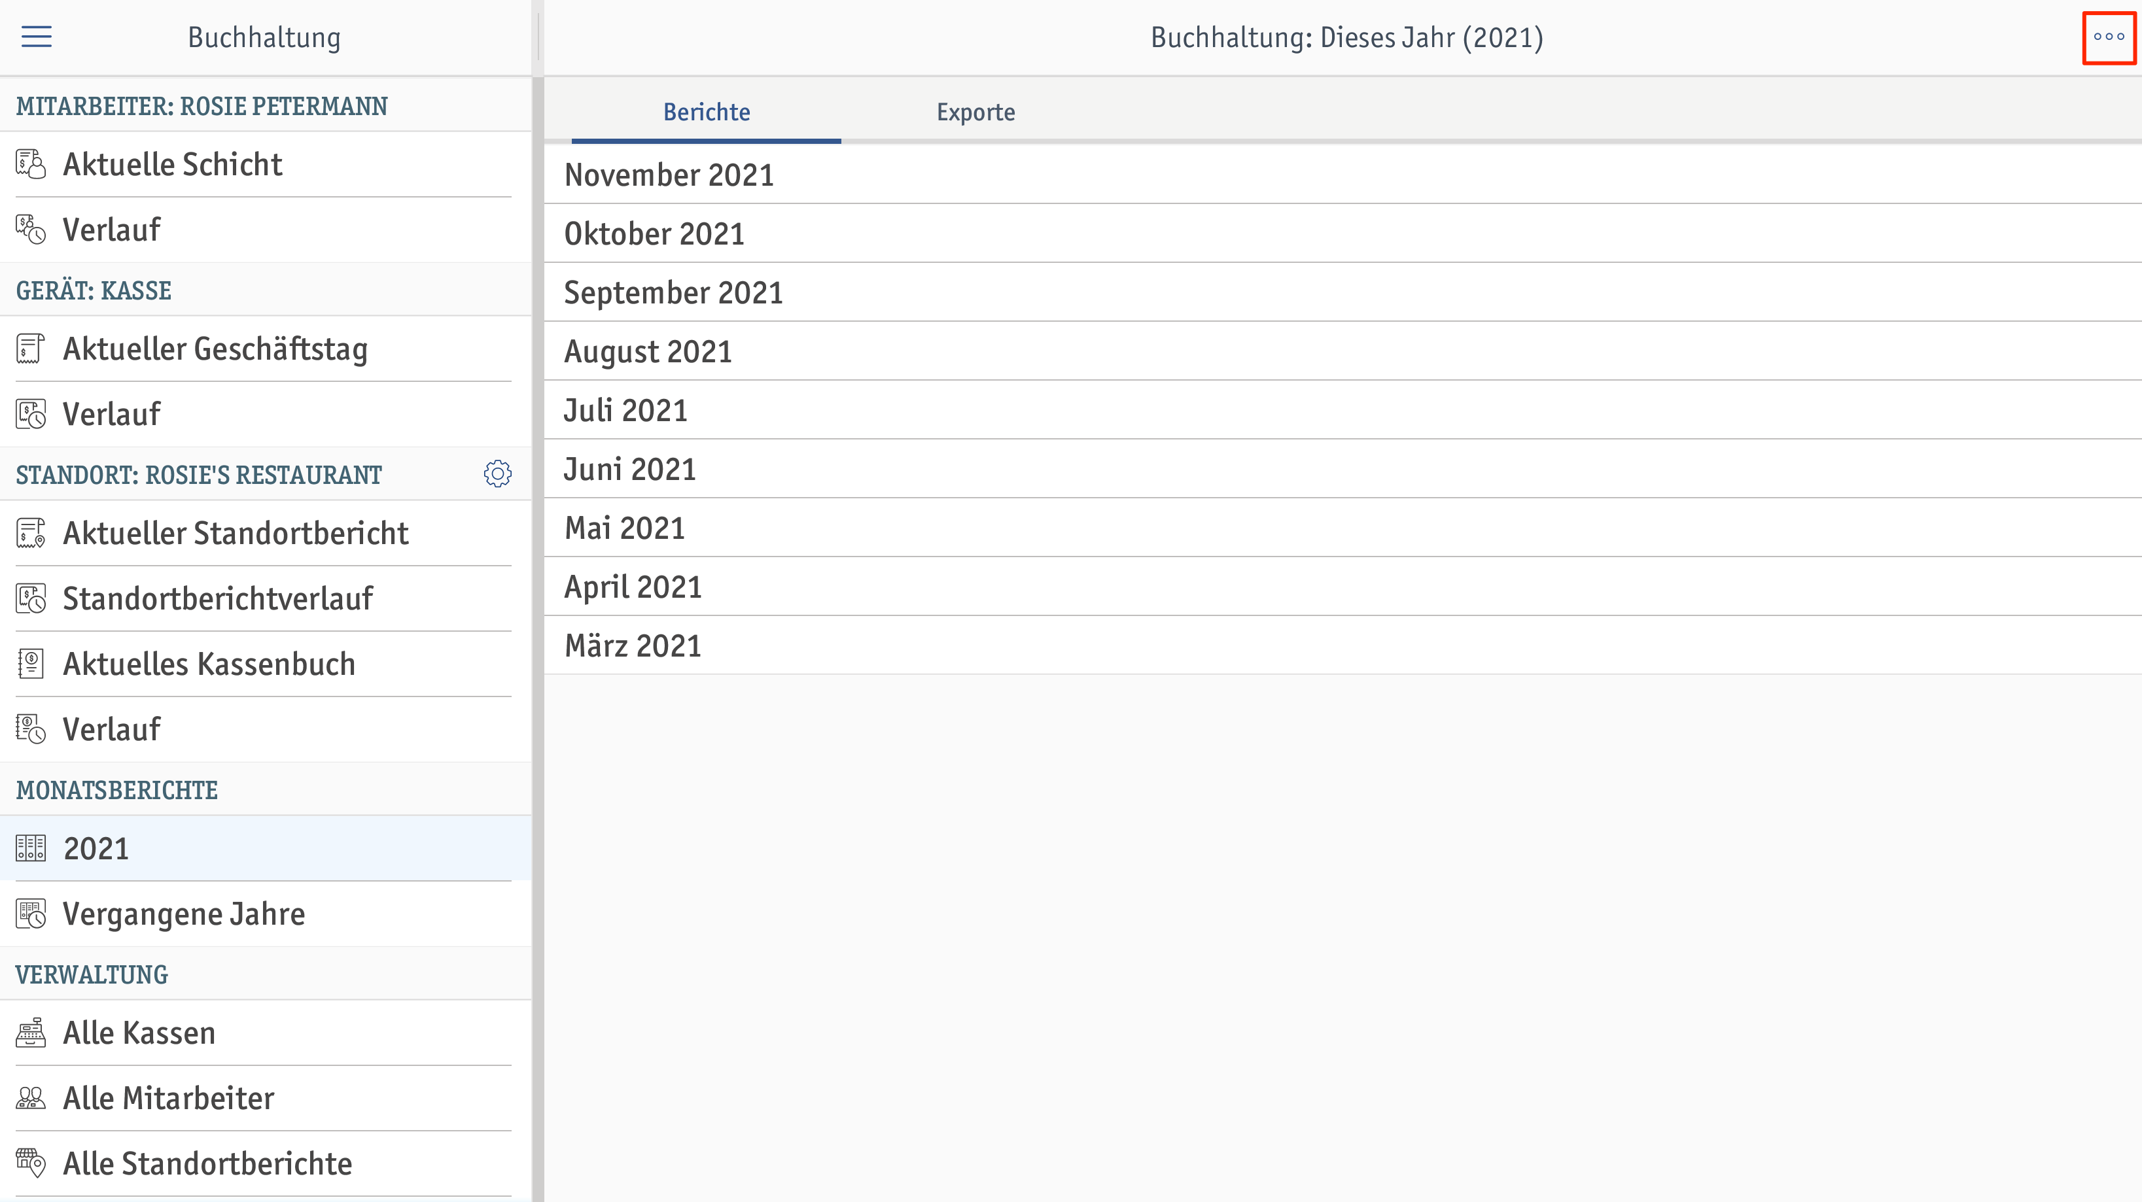Open Aktueller Geschäftstag
Screen dimensions: 2142x1202
pyautogui.click(x=265, y=349)
